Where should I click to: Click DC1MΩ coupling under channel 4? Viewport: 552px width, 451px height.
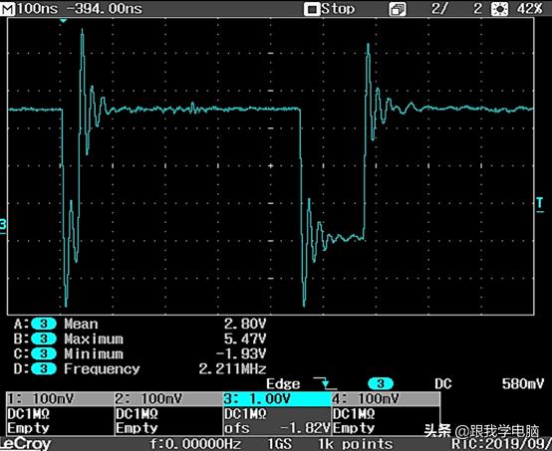(x=354, y=413)
